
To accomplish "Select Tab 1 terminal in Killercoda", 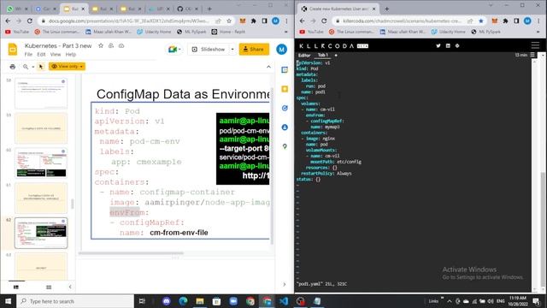I will pos(323,55).
